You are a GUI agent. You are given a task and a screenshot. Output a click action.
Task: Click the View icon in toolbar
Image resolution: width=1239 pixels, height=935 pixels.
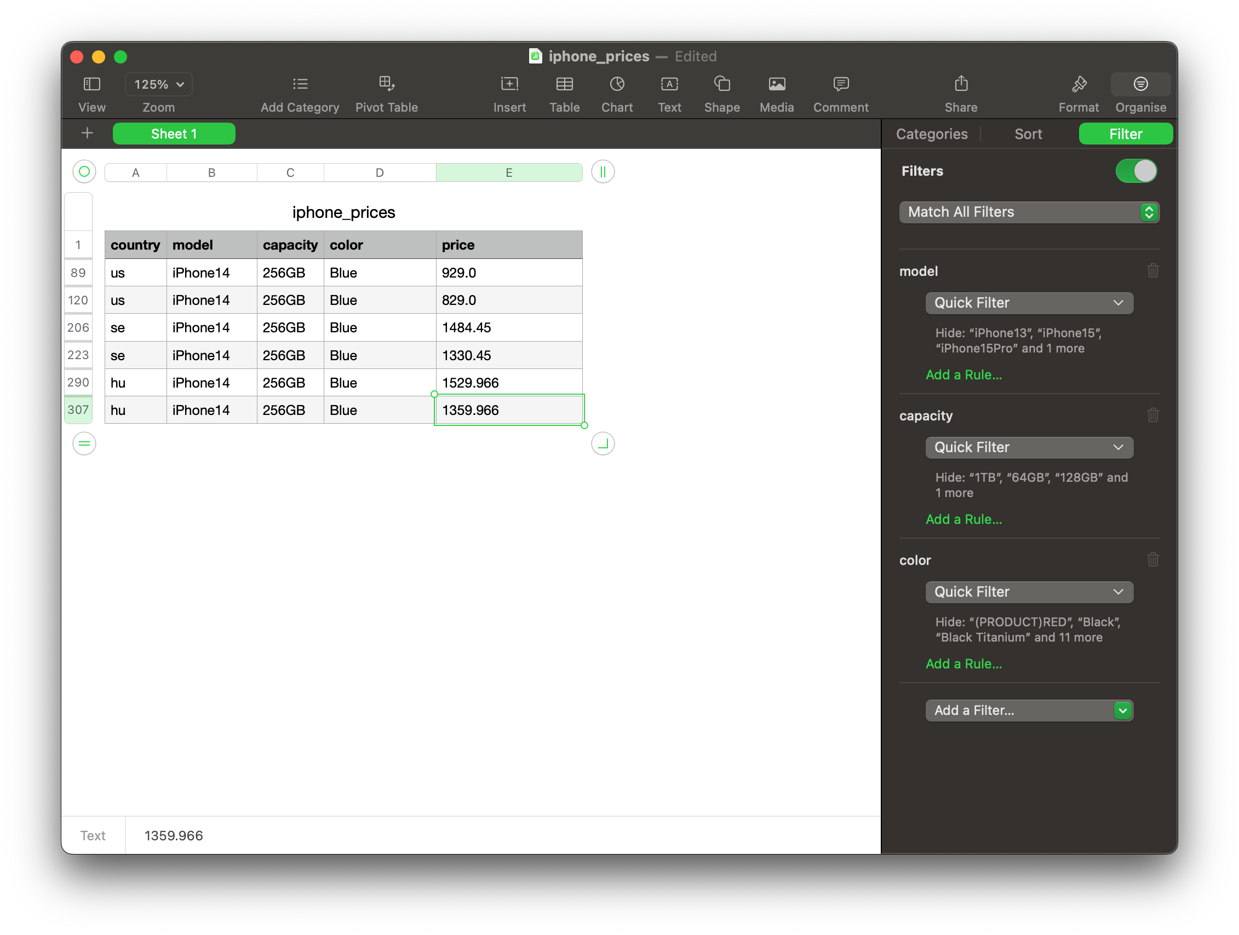[x=90, y=83]
